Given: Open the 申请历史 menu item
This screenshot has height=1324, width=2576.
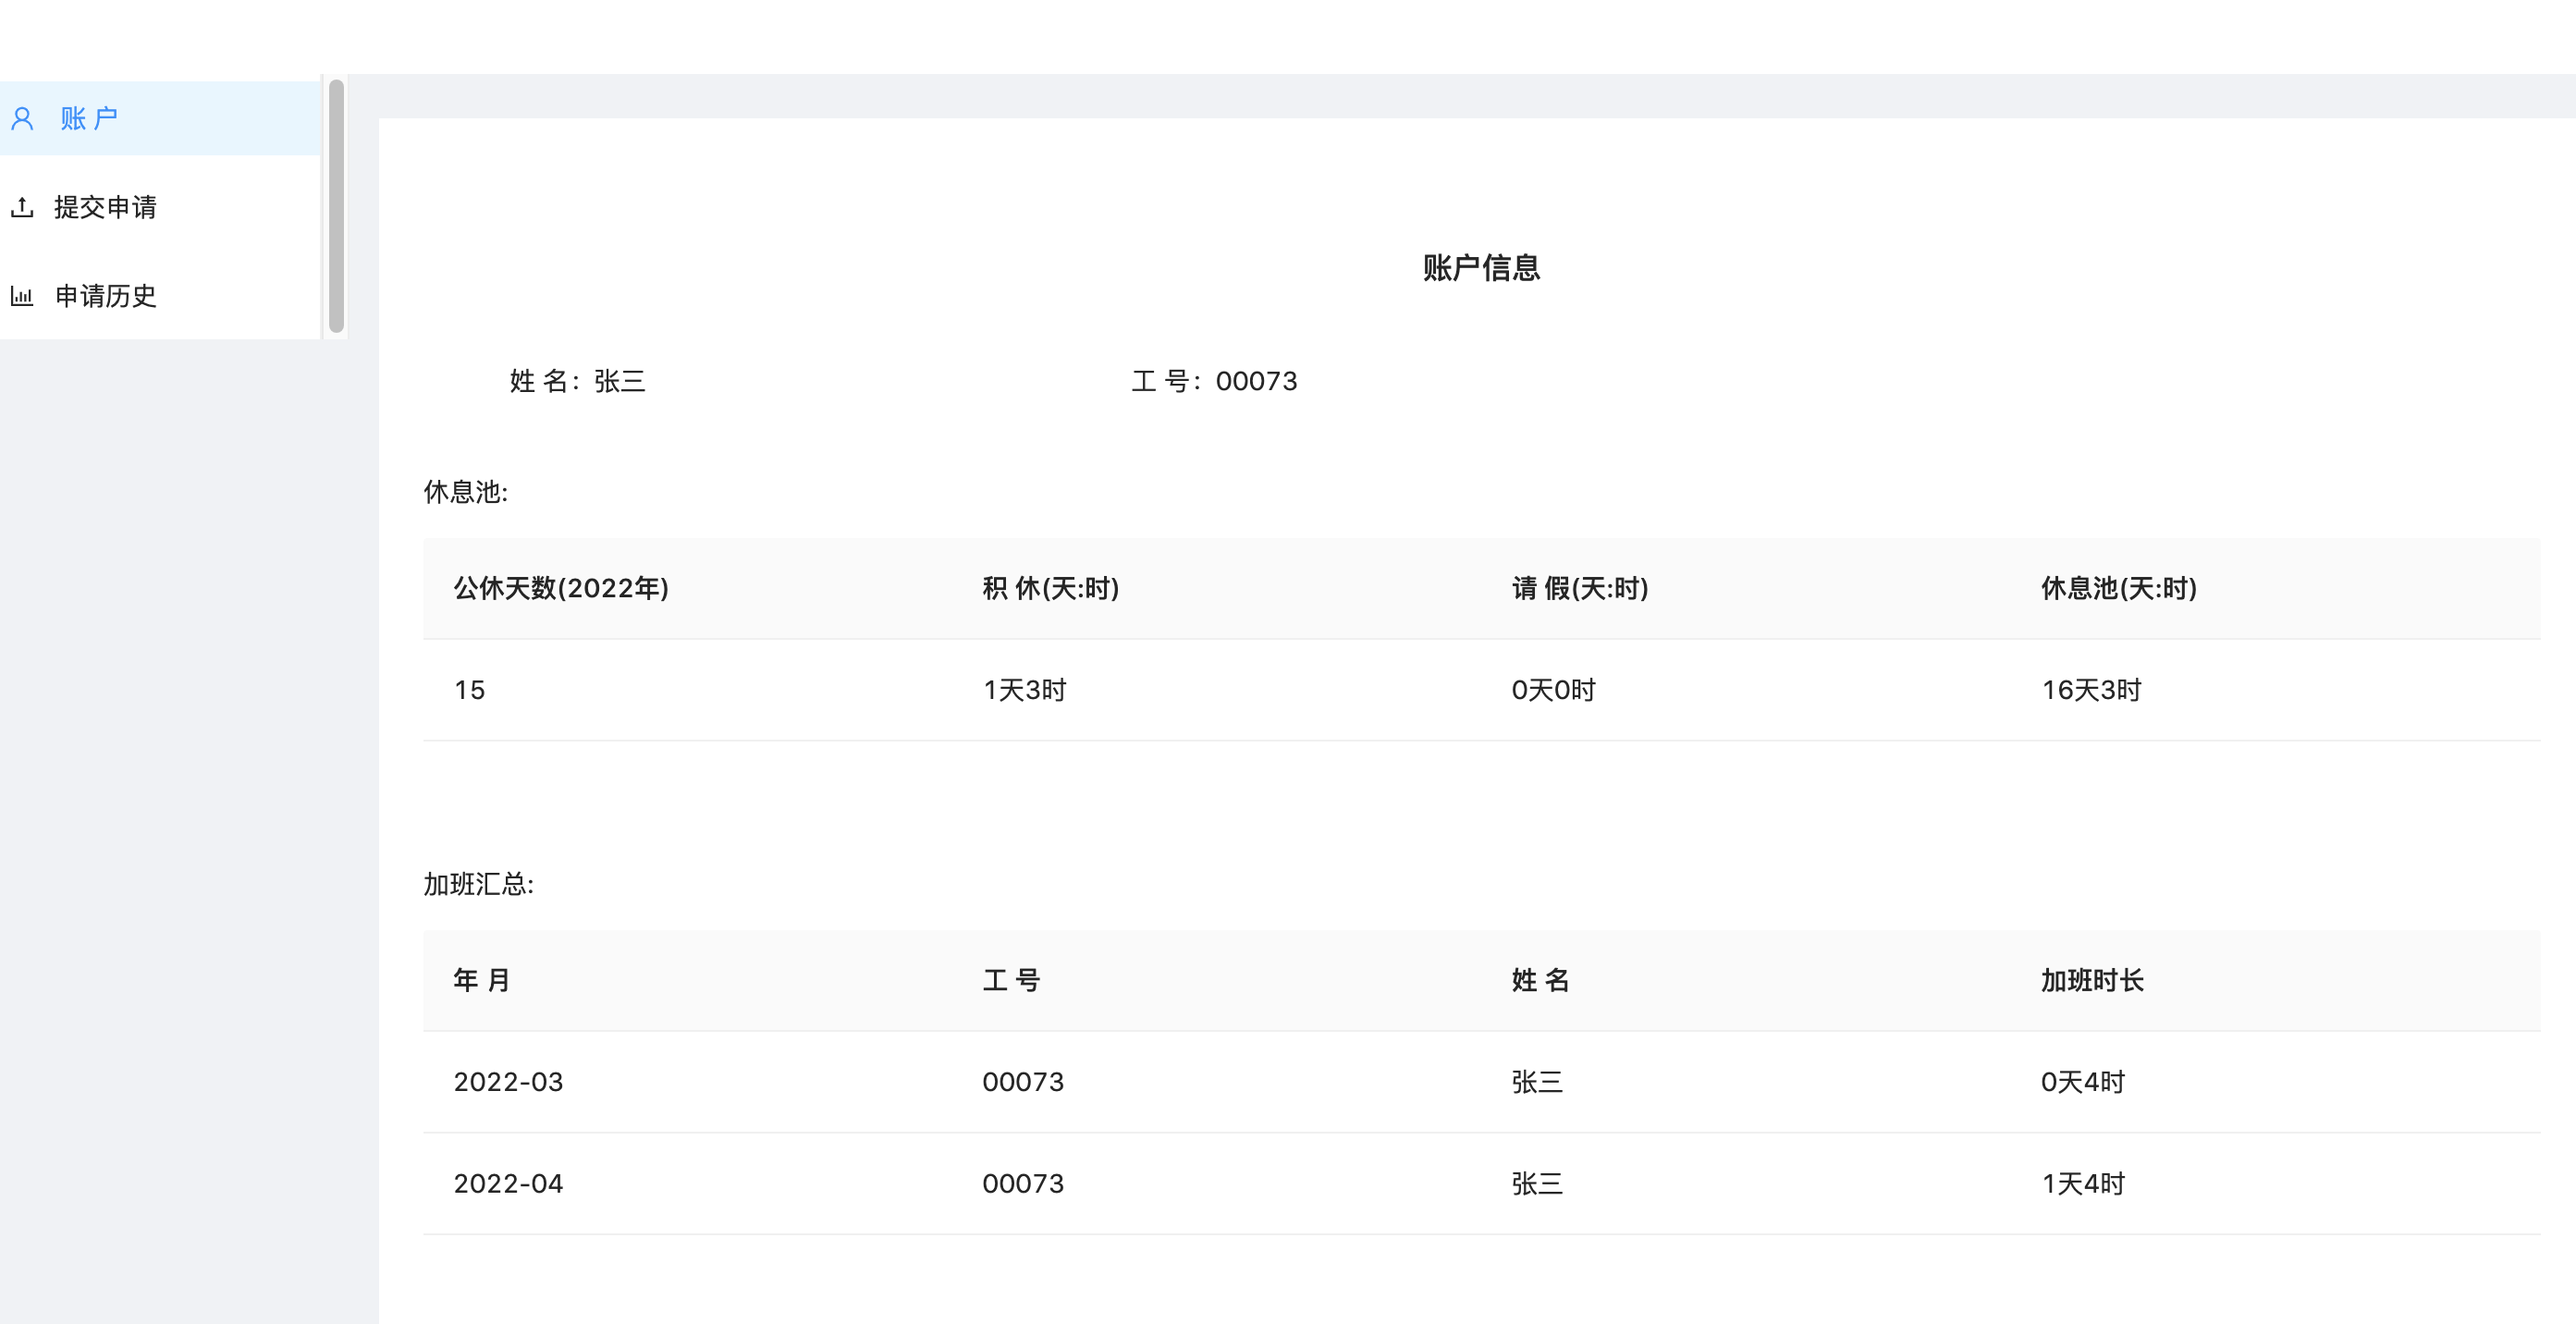Looking at the screenshot, I should (x=105, y=296).
